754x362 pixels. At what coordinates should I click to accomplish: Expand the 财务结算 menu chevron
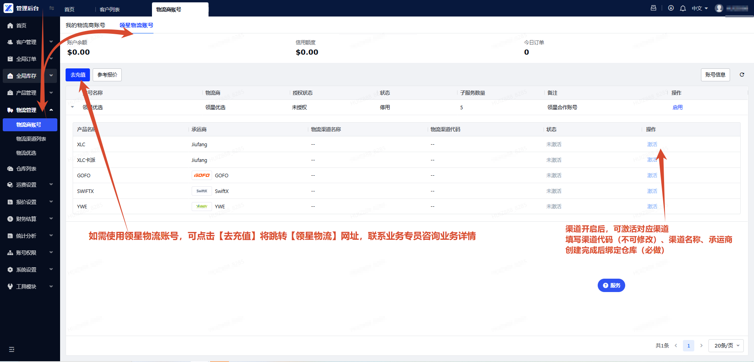click(51, 219)
